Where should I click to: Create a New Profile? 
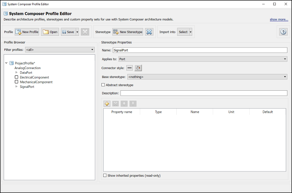27,32
